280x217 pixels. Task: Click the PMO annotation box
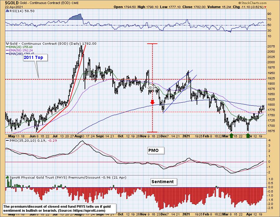point(156,150)
